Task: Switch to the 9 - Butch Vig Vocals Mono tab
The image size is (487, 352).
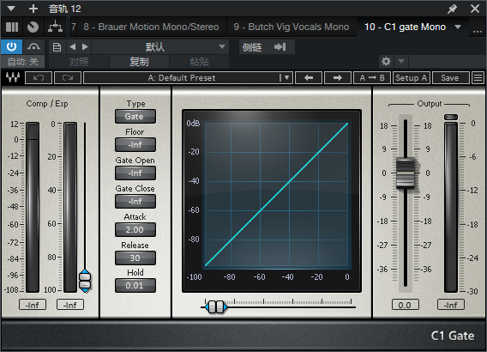Action: click(292, 27)
